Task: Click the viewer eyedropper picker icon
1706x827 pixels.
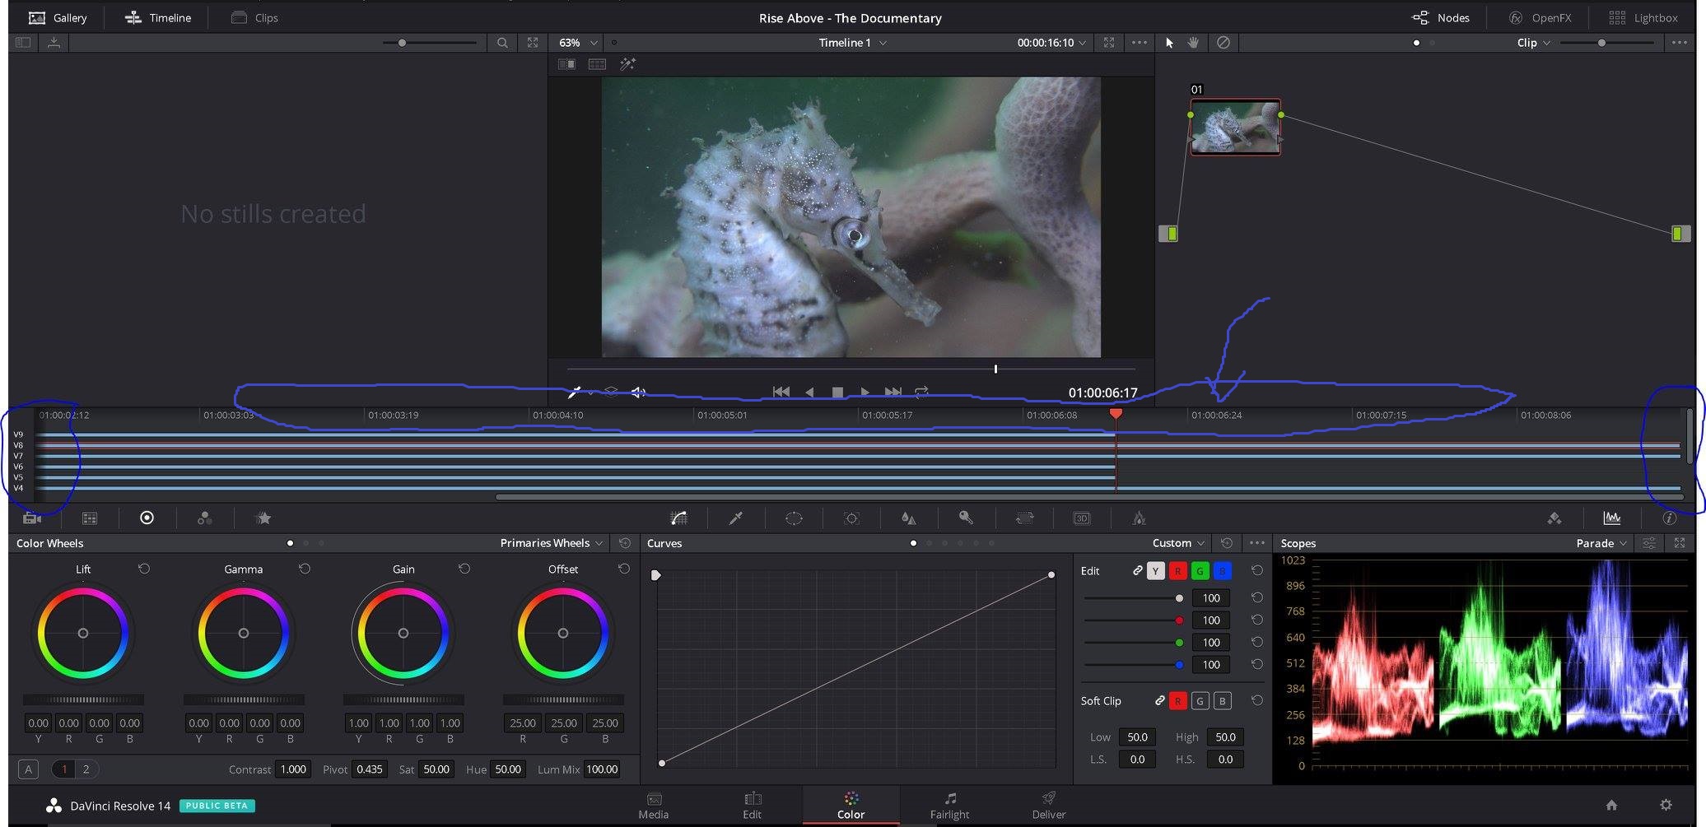Action: [x=573, y=393]
